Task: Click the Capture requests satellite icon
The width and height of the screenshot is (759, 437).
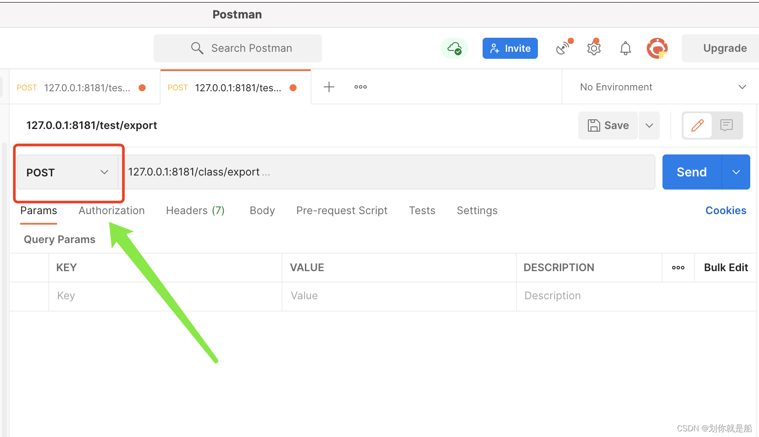Action: [x=563, y=48]
